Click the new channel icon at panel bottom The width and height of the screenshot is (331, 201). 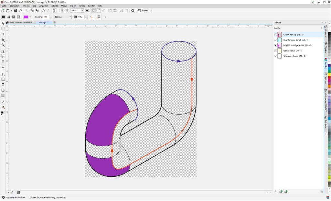point(281,192)
